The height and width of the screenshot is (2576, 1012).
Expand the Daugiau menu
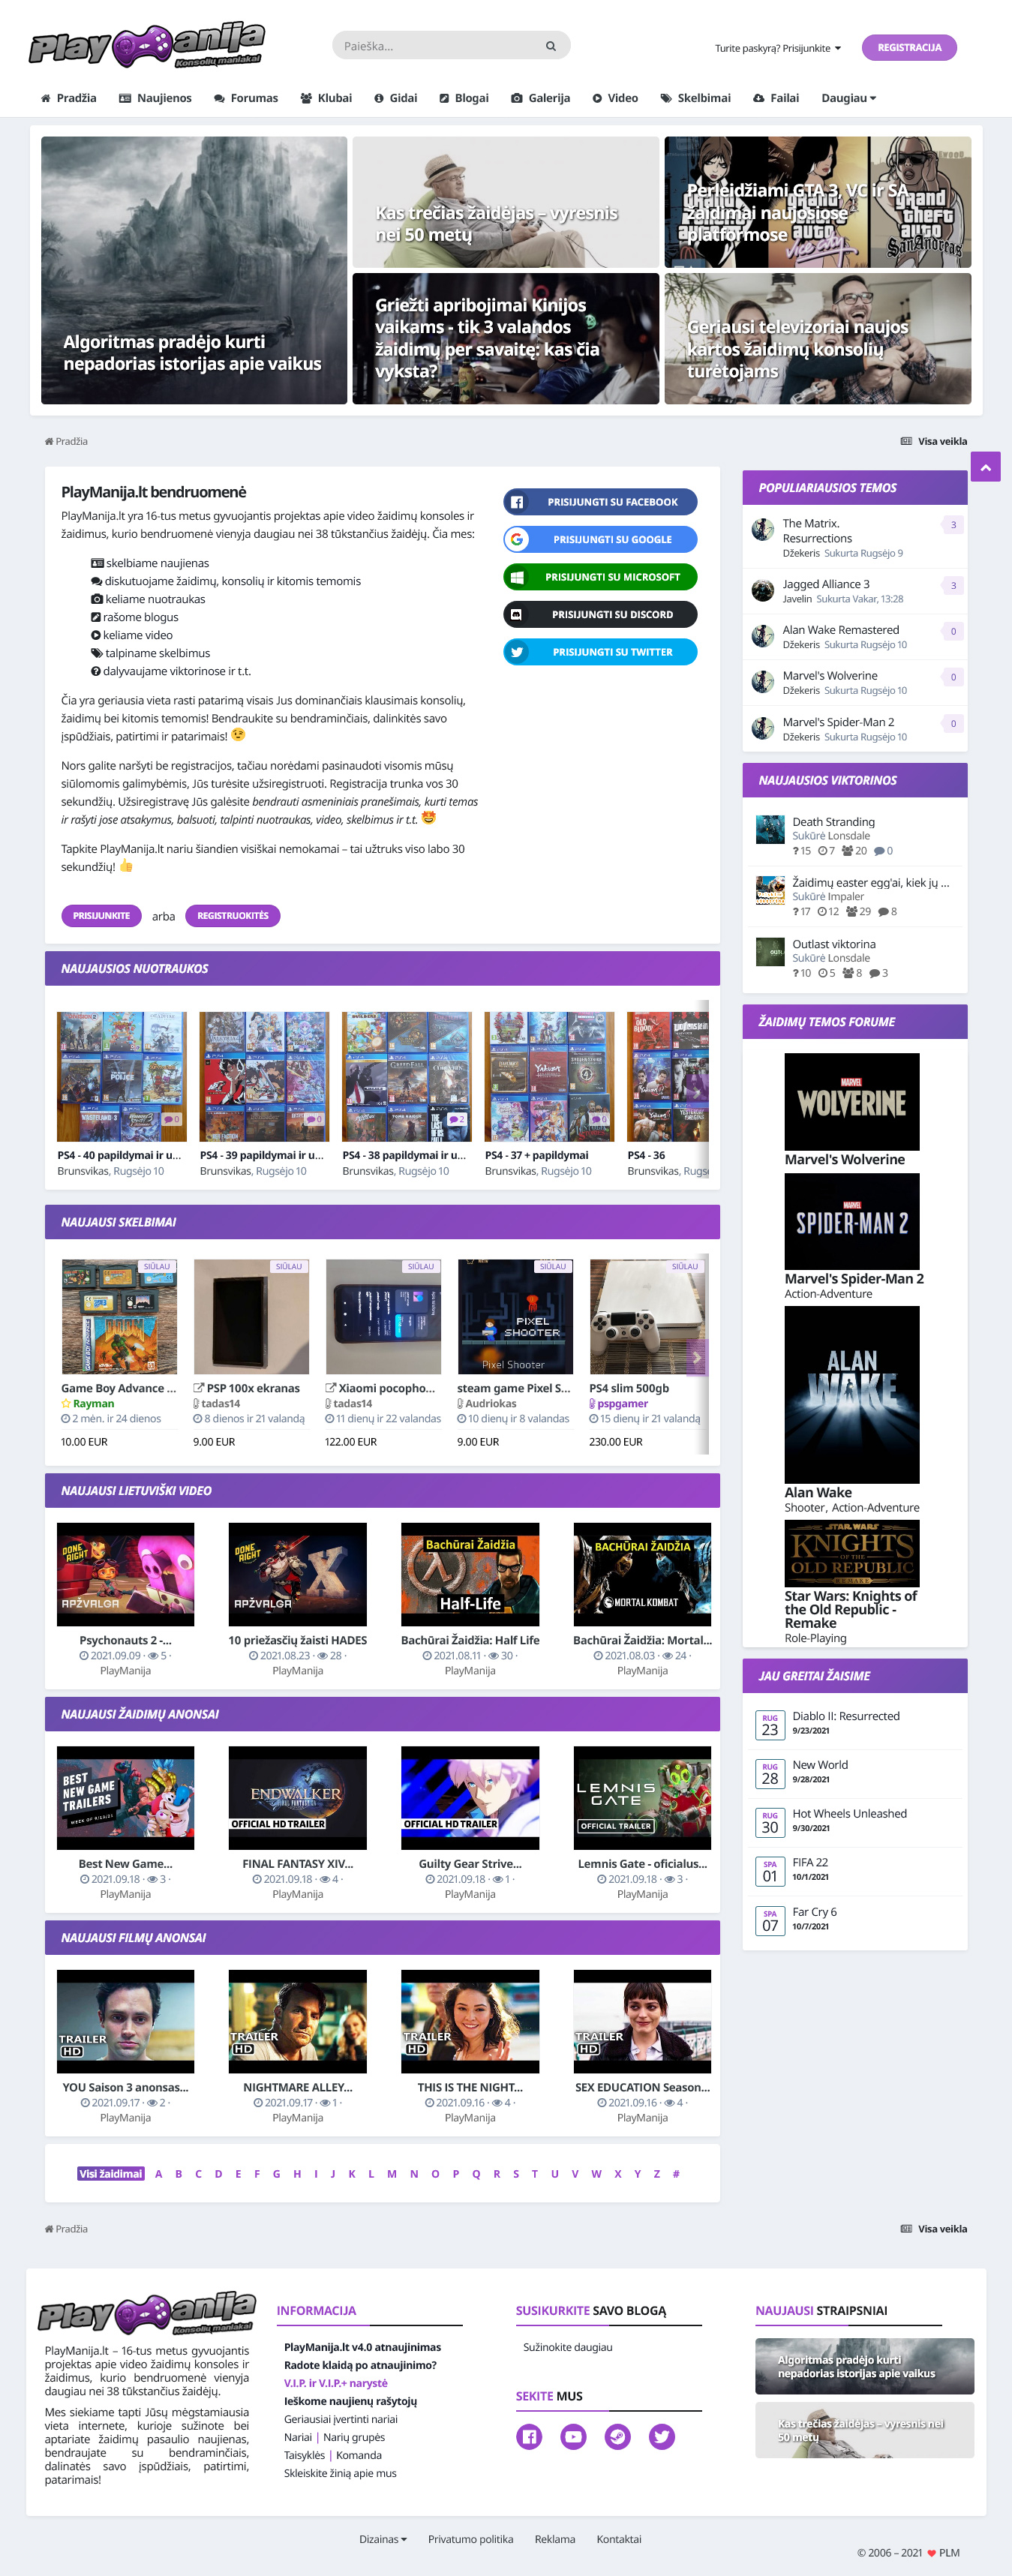[x=848, y=98]
